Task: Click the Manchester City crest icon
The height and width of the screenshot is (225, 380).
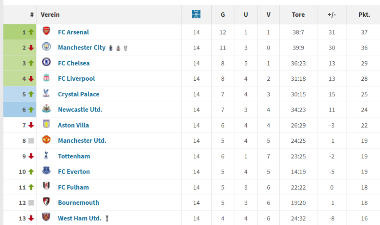Action: [x=46, y=47]
